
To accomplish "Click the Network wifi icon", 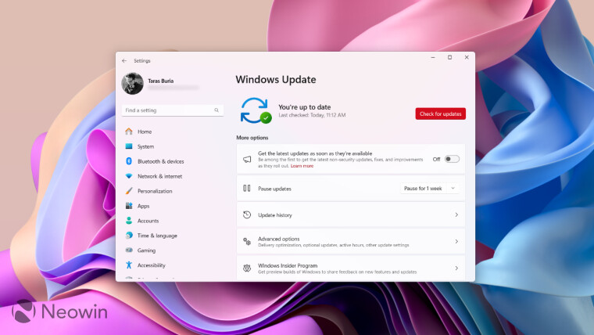I will (129, 176).
